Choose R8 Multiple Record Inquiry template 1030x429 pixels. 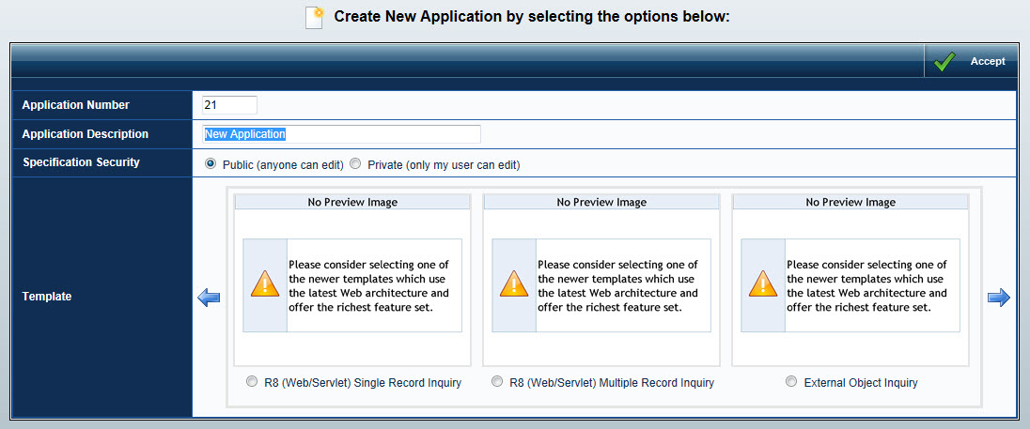[x=497, y=382]
